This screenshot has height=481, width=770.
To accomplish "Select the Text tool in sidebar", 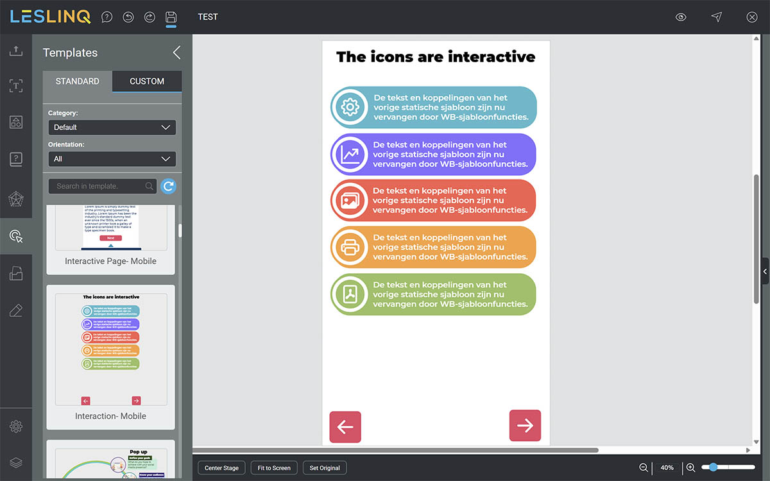I will [16, 86].
